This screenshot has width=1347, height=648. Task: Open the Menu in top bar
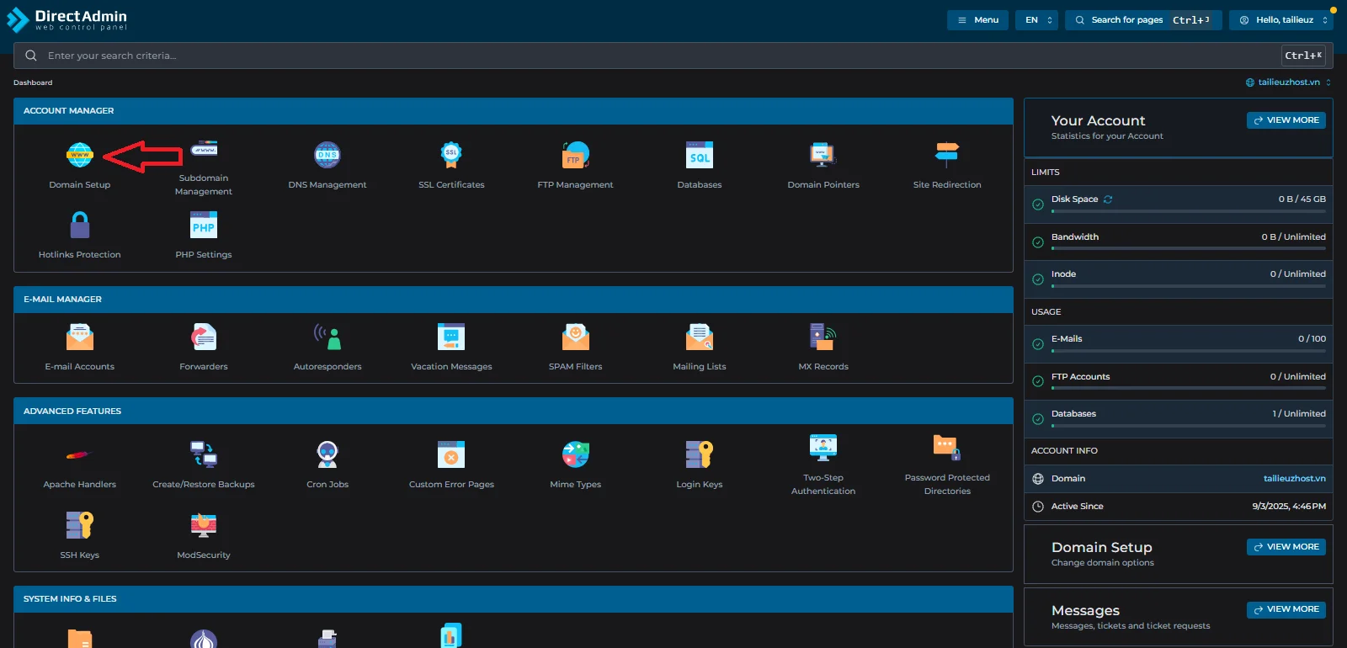click(977, 20)
